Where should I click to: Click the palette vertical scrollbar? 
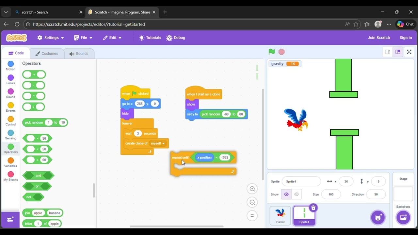click(x=94, y=190)
